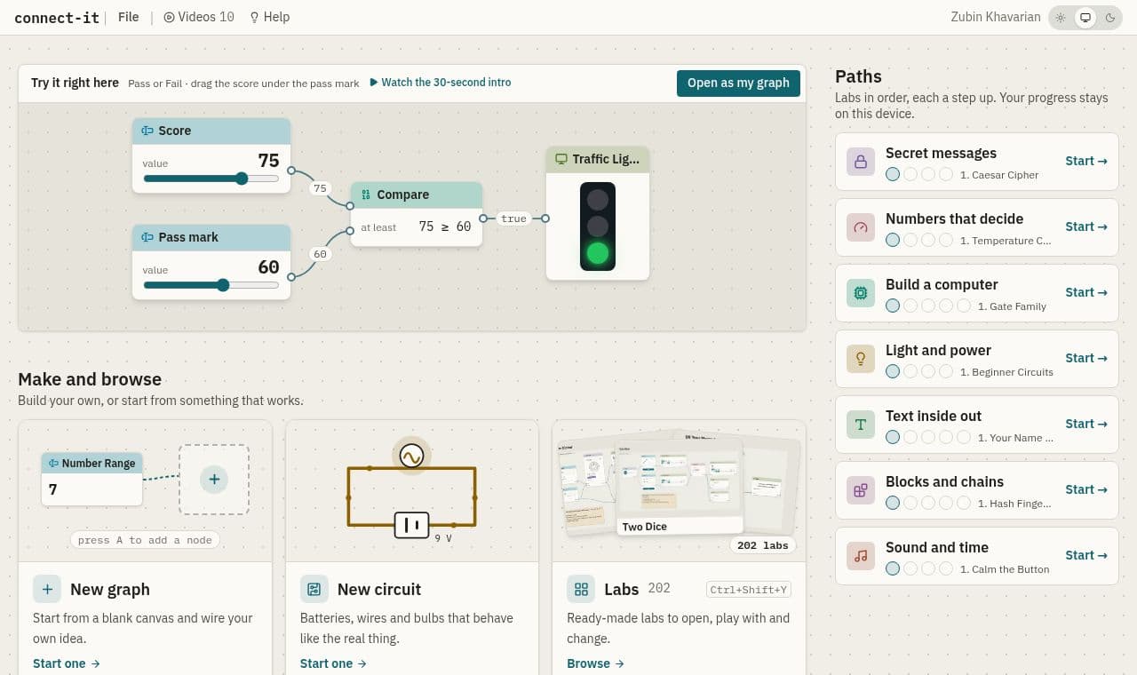
Task: Click the battery symbol labeled 9 V
Action: (412, 525)
